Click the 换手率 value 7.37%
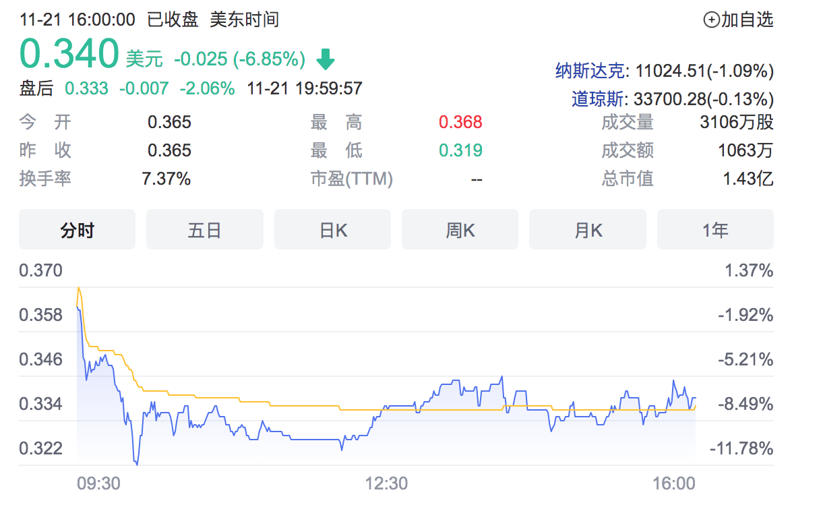 [166, 179]
